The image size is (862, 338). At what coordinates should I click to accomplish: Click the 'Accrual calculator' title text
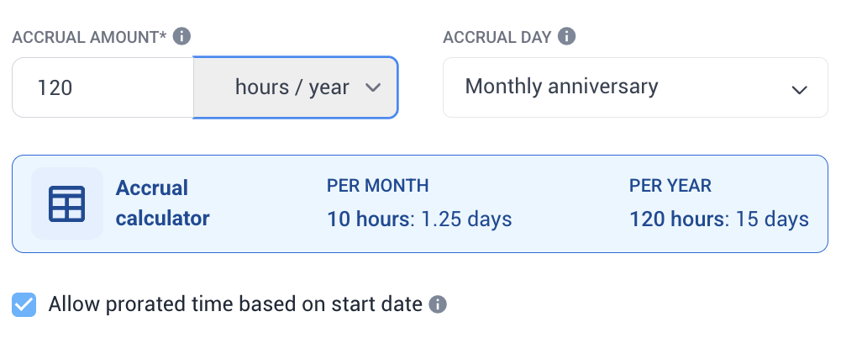point(162,203)
